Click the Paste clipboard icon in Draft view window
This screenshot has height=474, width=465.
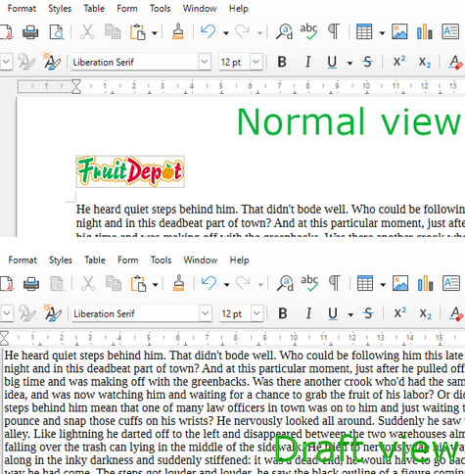(x=138, y=284)
